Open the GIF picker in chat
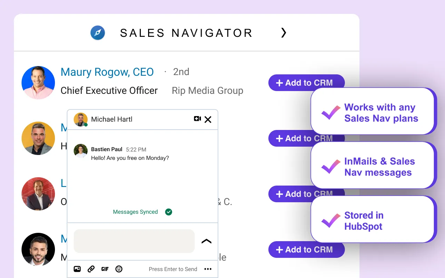Screen dimensions: 445x278 pyautogui.click(x=105, y=269)
